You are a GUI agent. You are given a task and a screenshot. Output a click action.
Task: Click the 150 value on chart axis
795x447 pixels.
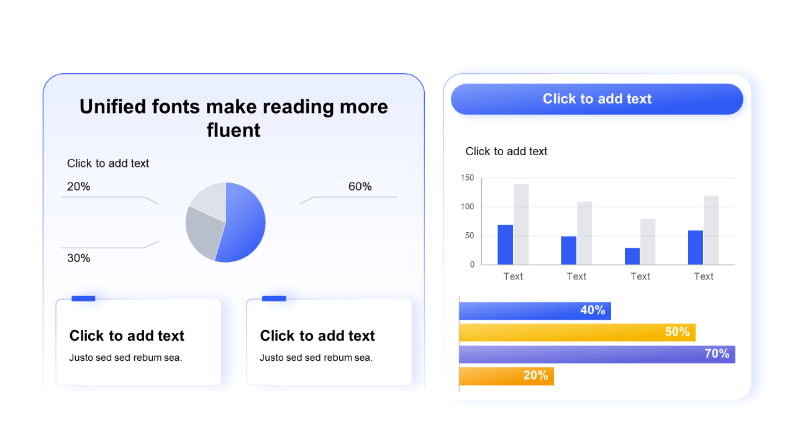[468, 178]
